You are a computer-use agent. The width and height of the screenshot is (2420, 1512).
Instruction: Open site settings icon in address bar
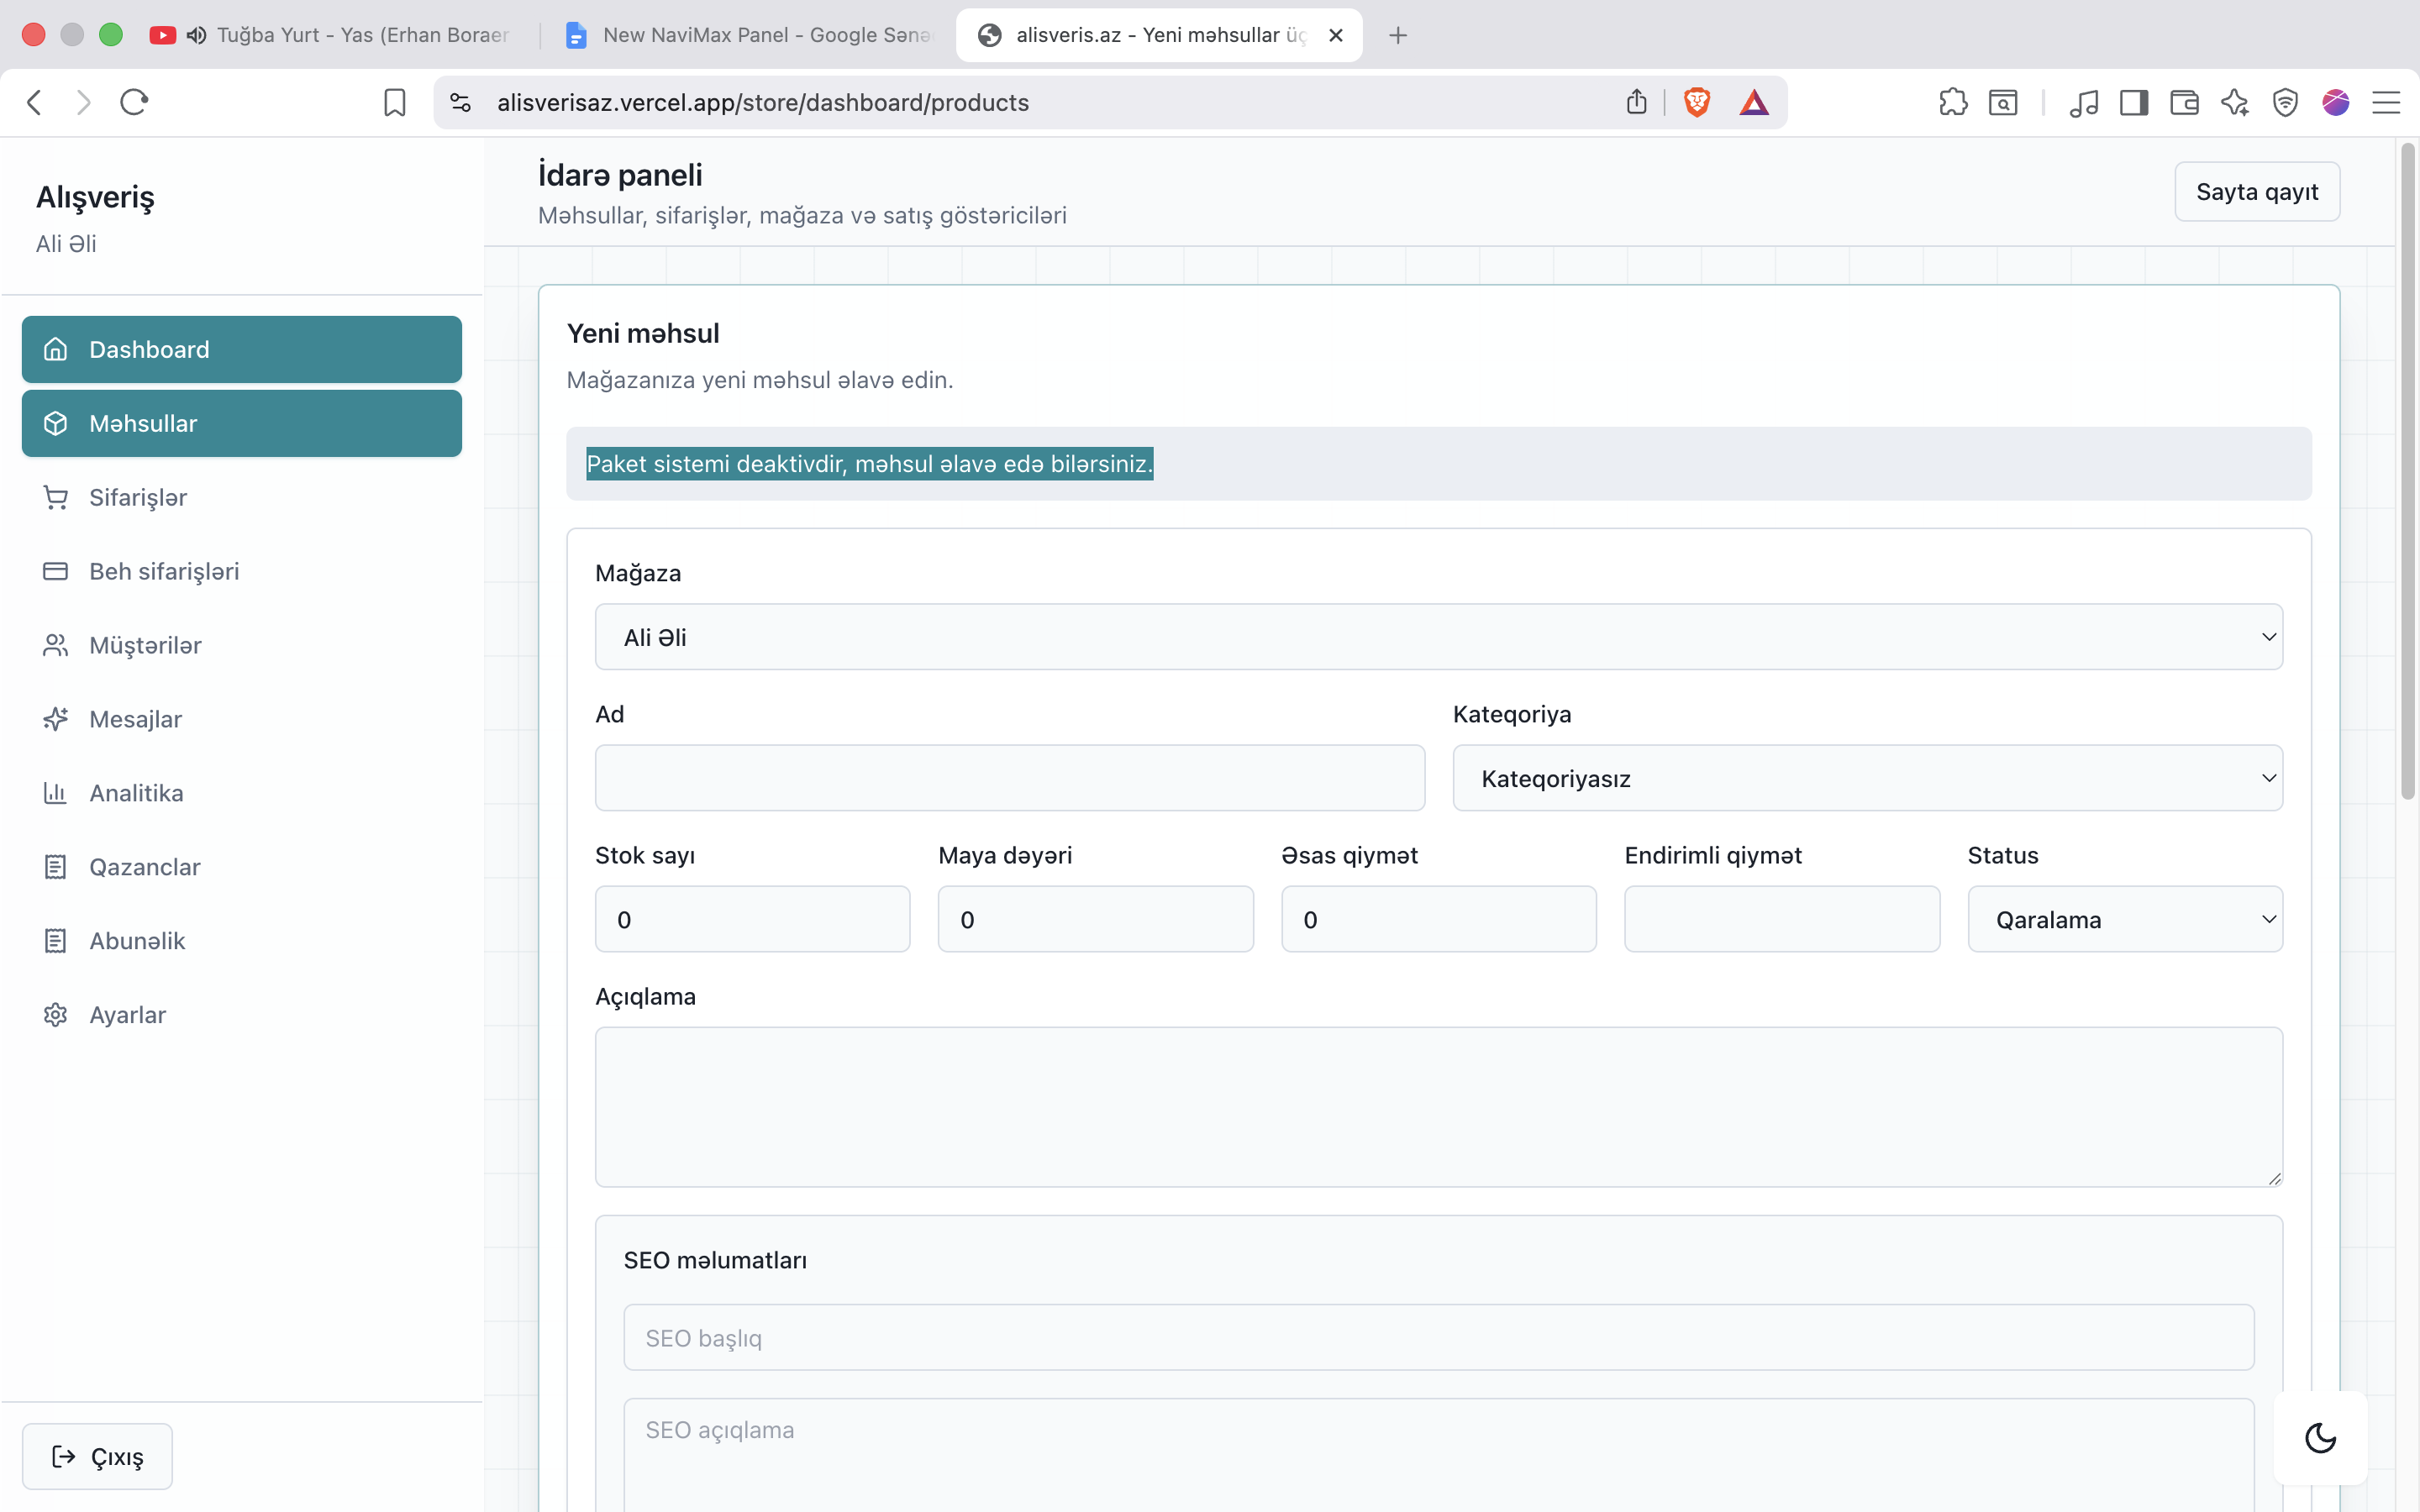(x=460, y=102)
